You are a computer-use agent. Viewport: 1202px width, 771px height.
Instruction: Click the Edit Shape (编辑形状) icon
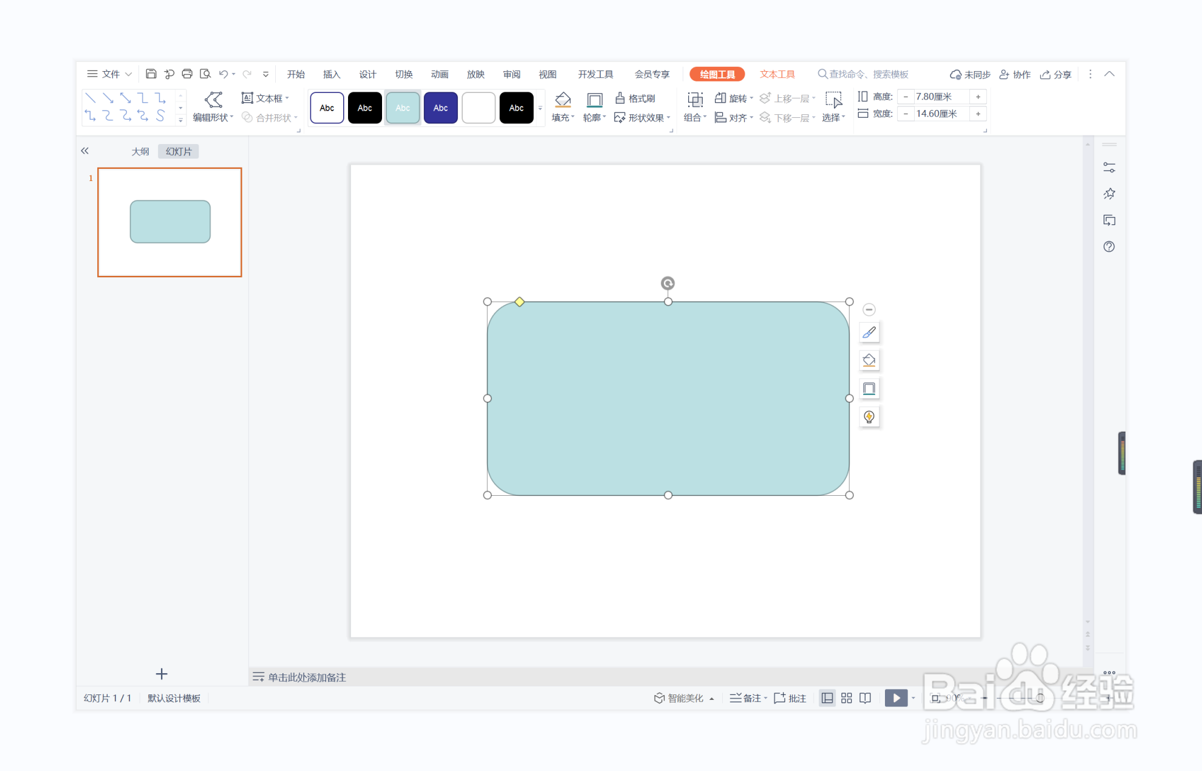click(x=213, y=100)
